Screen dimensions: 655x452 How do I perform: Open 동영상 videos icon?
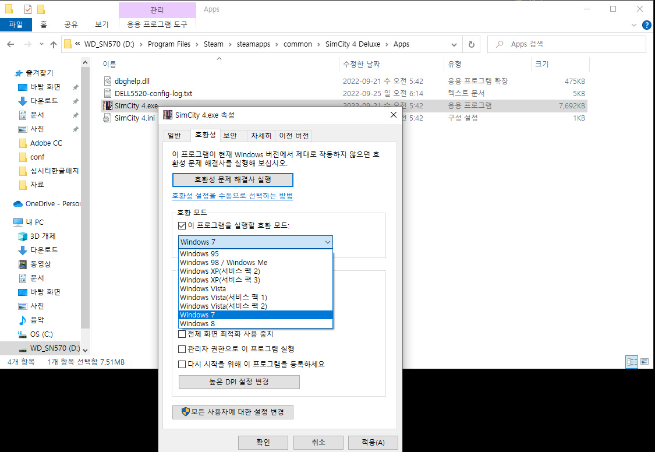point(23,264)
